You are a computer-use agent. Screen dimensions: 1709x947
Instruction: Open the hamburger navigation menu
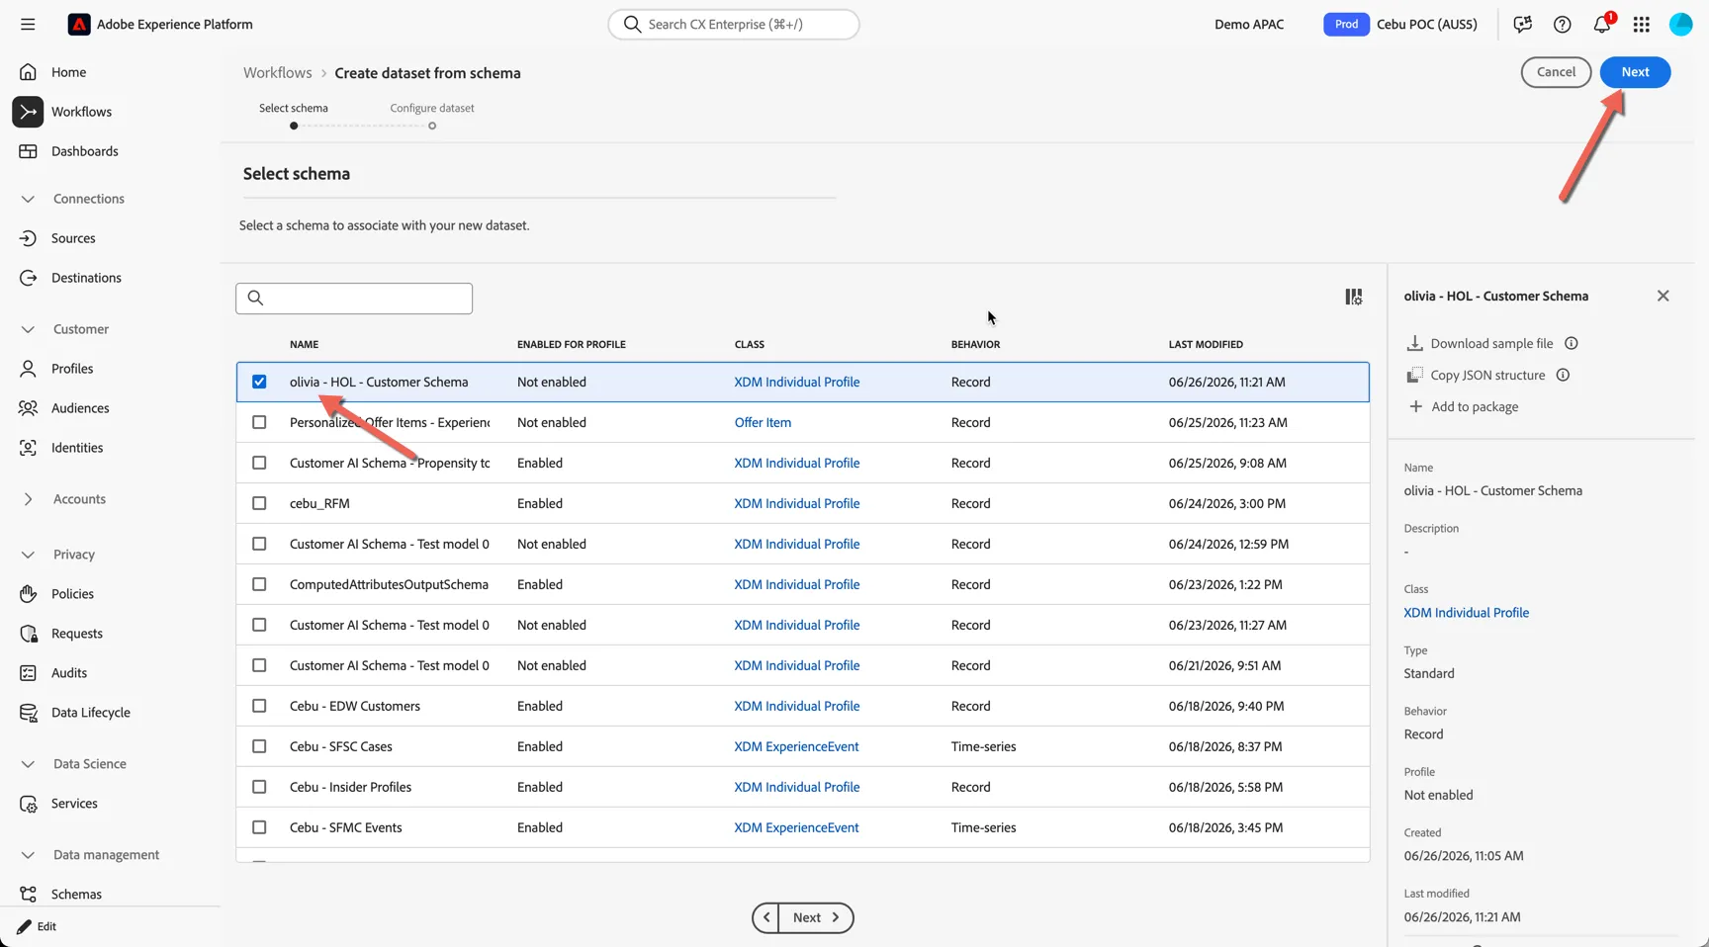tap(28, 24)
